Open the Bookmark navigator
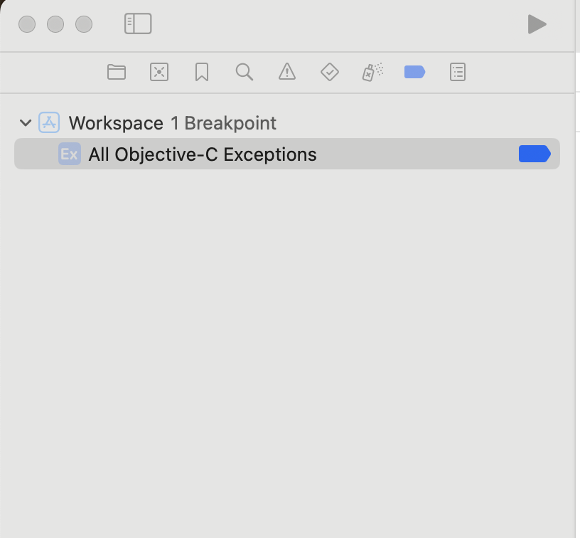The image size is (580, 538). pos(202,72)
